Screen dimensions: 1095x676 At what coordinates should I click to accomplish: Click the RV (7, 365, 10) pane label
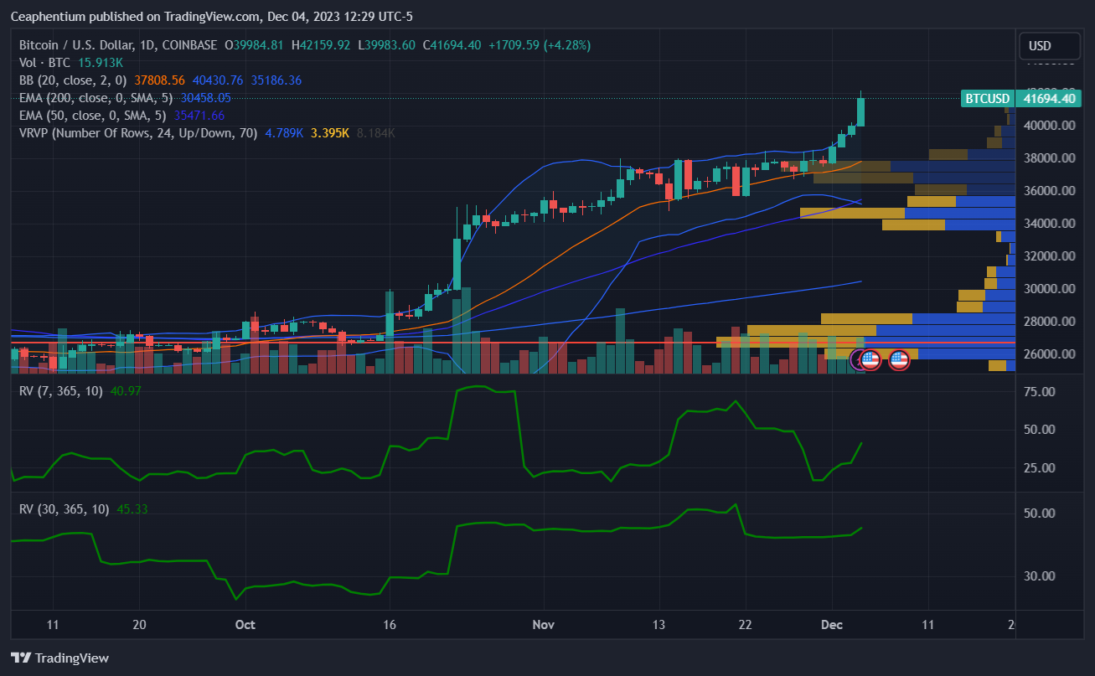(60, 390)
